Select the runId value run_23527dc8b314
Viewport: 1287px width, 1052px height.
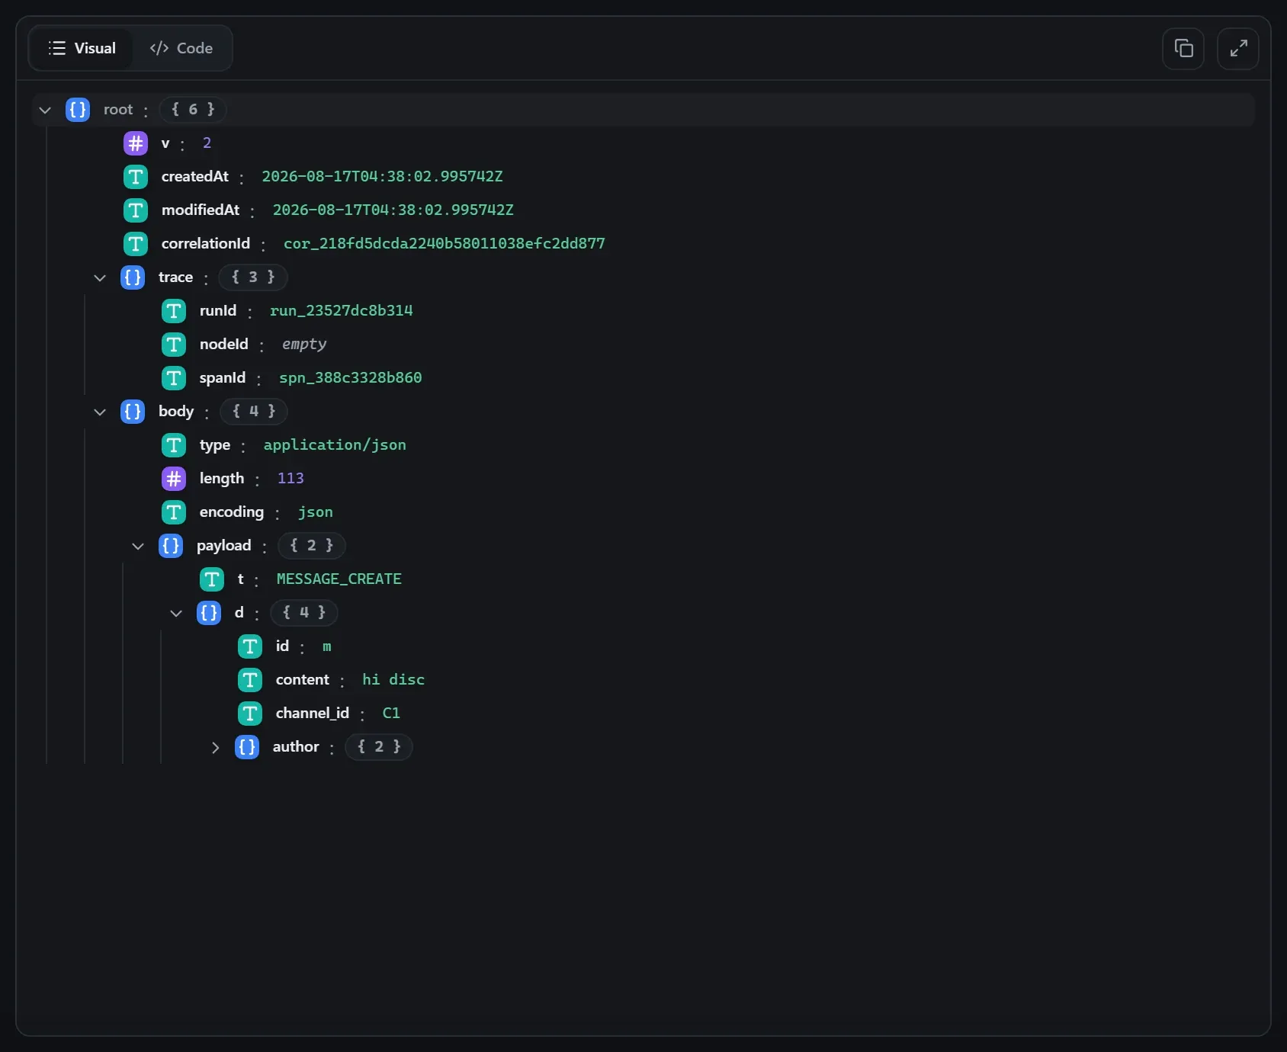[x=342, y=311]
